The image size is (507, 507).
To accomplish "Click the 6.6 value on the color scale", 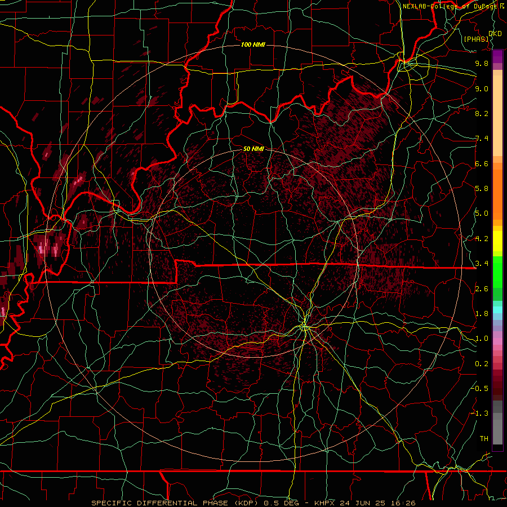I will pyautogui.click(x=482, y=163).
